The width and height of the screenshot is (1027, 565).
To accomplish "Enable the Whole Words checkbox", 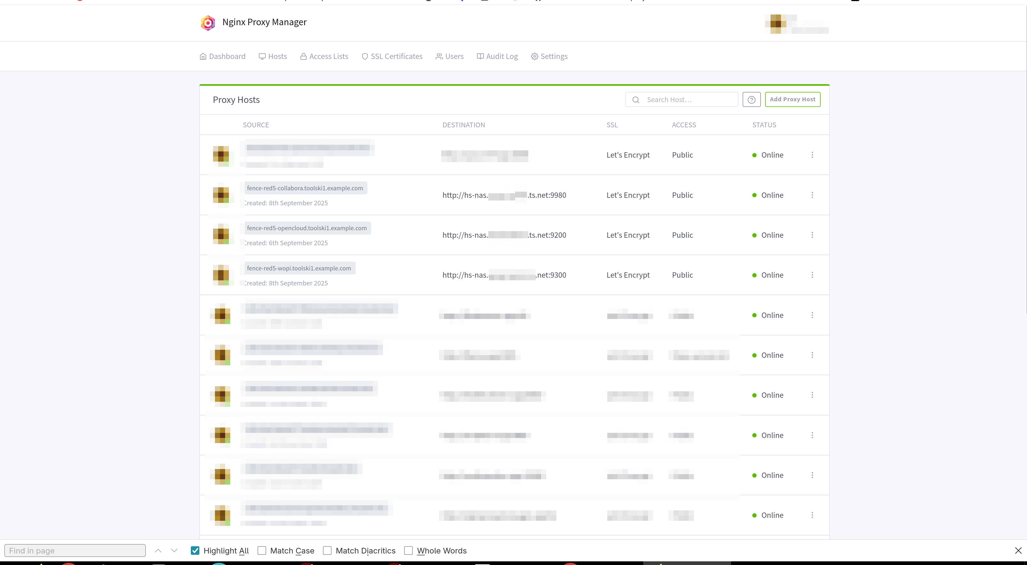I will point(408,550).
